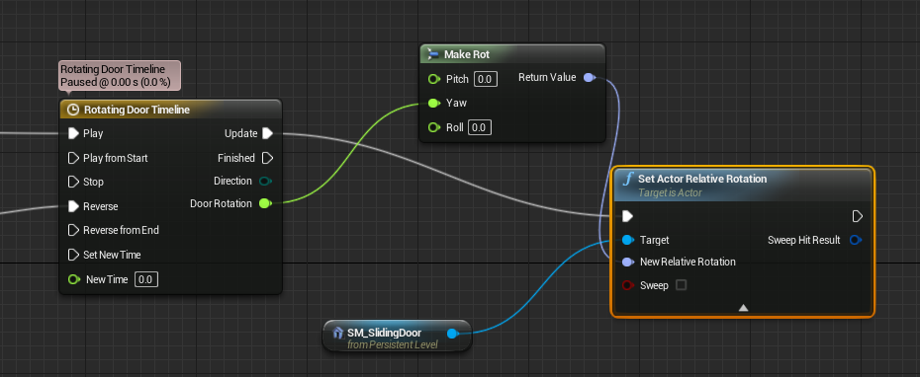Click the Return Value output pin on Make Rot
Screen dimensions: 920x377
(x=589, y=77)
